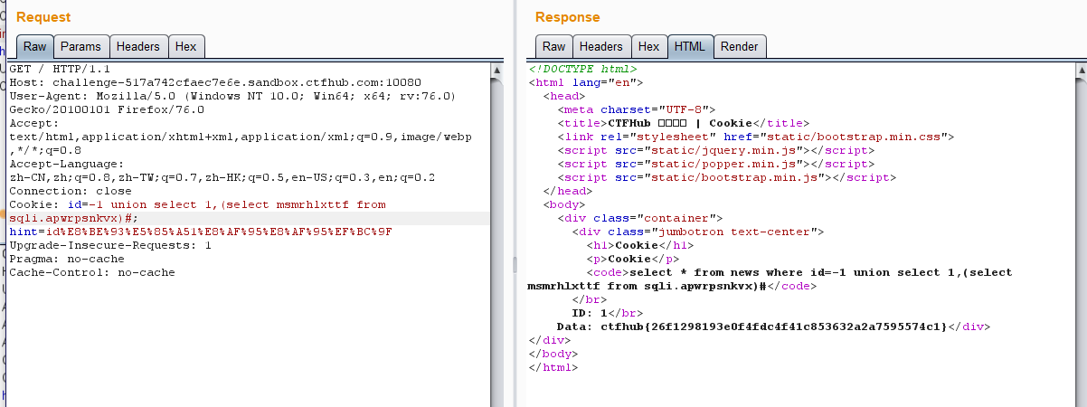Open the Request Hex tab
1087x407 pixels.
[186, 47]
